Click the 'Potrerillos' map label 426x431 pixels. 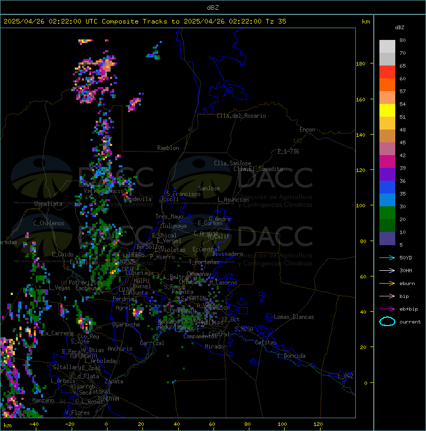(x=86, y=283)
